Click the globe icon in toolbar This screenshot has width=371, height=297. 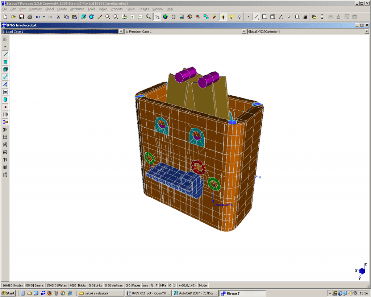click(x=165, y=17)
